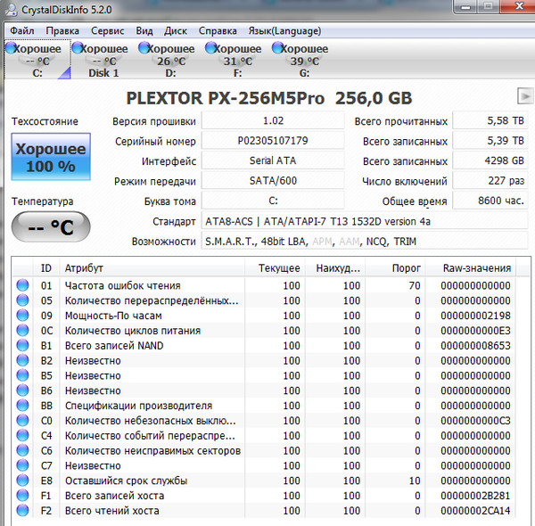Click the firmware version field 1.02
Screen dimensions: 535x526
[273, 120]
